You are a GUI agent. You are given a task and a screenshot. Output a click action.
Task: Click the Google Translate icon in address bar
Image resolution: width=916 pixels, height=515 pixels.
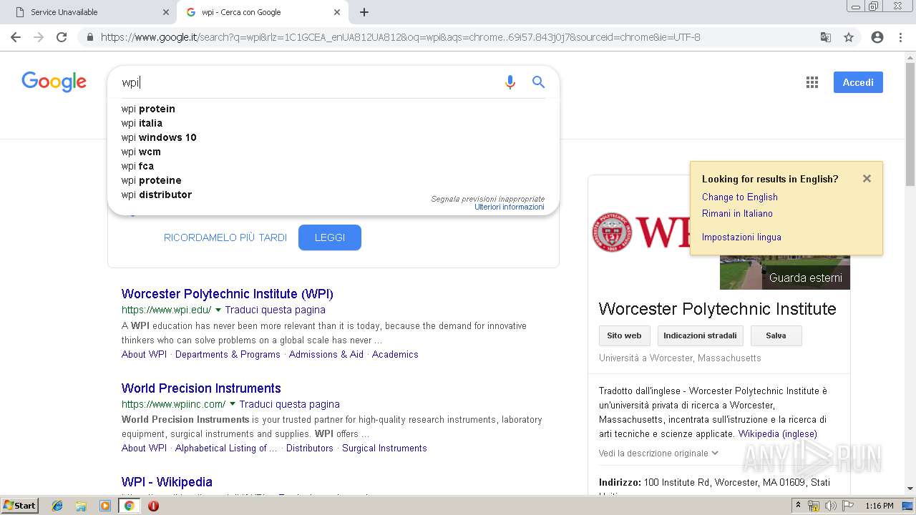tap(825, 37)
